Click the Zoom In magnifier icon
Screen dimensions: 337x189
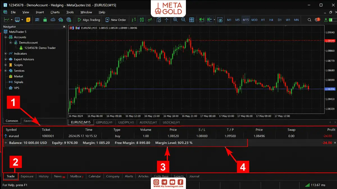tap(175, 20)
